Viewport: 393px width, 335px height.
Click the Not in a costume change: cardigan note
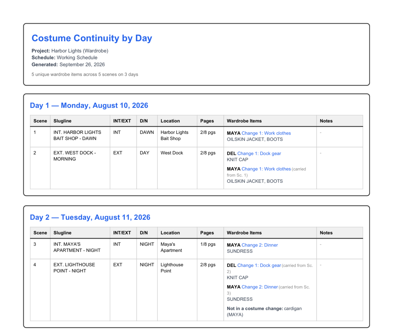pyautogui.click(x=264, y=311)
